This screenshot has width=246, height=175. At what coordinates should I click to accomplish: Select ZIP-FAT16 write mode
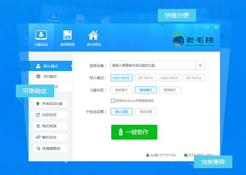[194, 78]
